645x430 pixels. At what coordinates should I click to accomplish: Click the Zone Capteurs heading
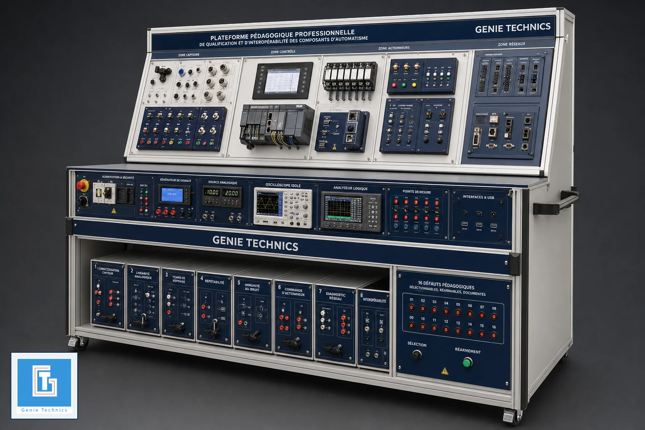coord(189,55)
